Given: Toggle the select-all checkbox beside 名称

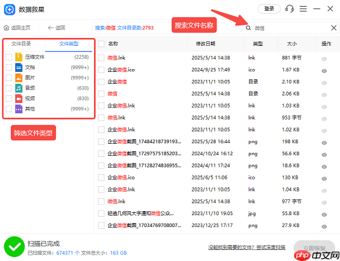Looking at the screenshot, I should click(101, 44).
